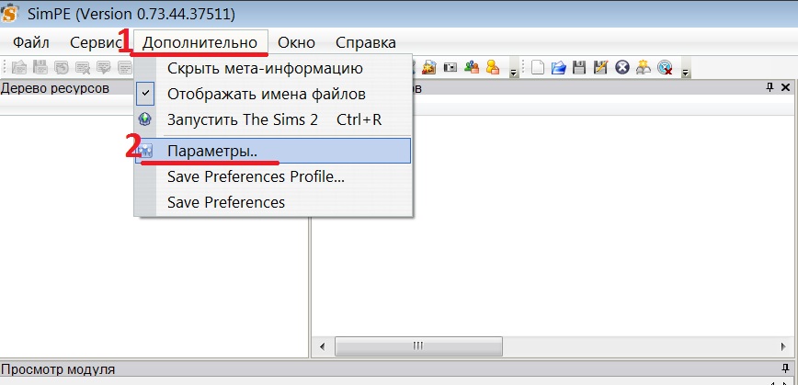Click the two-people toolbar icon
Screen dimensions: 798x385
(x=472, y=67)
